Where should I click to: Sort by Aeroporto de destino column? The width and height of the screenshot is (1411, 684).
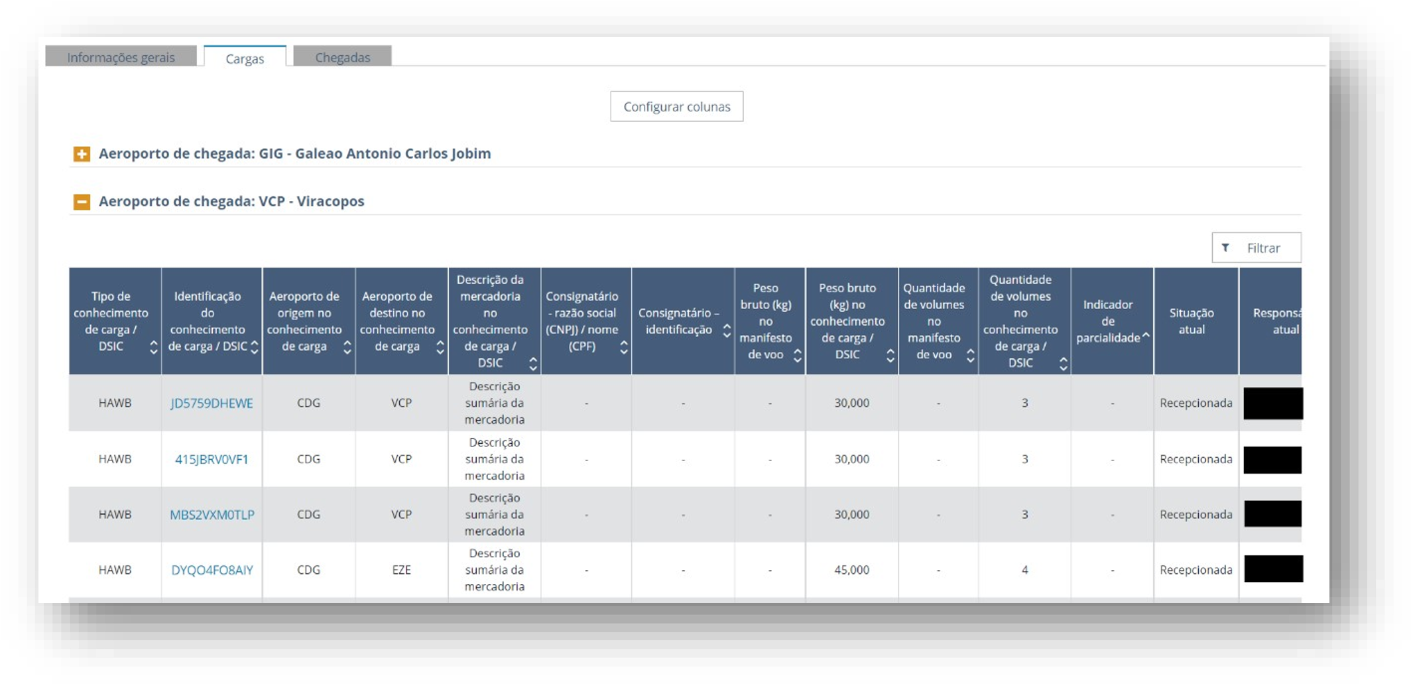tap(440, 347)
